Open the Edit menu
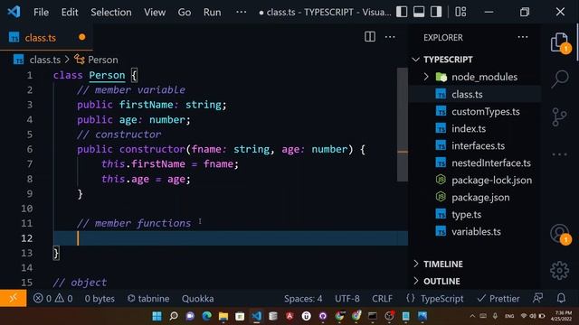This screenshot has height=325, width=579. click(x=70, y=12)
